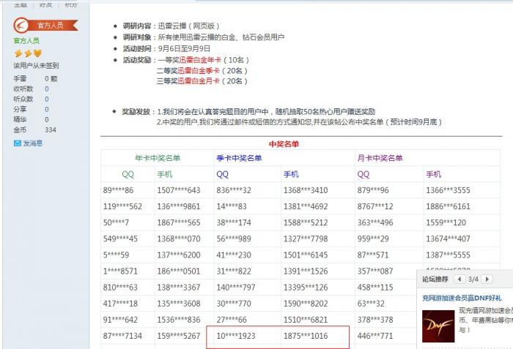The image size is (513, 349).
Task: Click the cell 1387***5555
Action: [x=448, y=255]
